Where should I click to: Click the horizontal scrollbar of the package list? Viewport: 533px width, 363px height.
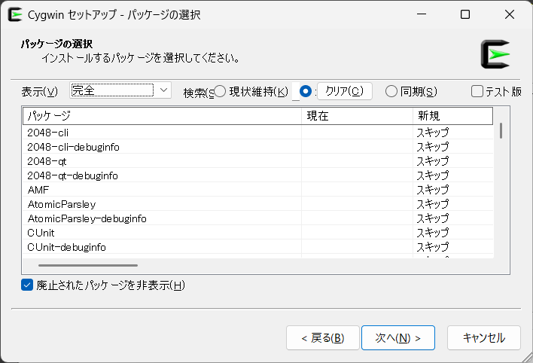tap(88, 265)
